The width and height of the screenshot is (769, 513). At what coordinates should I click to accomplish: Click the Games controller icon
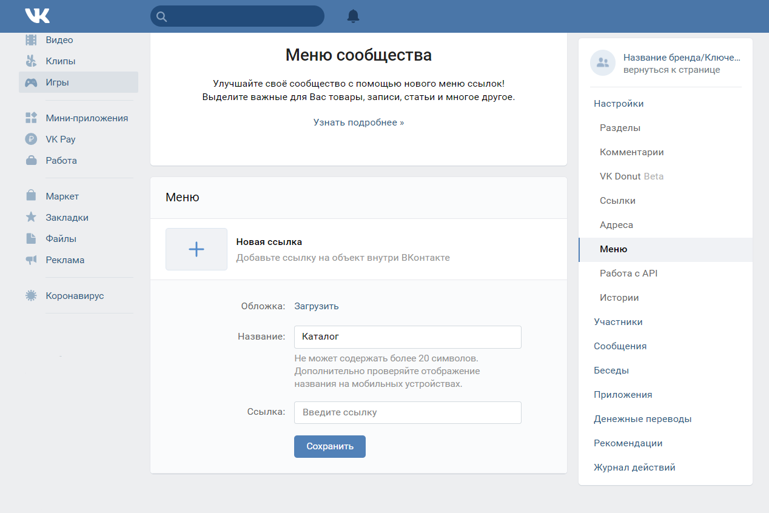[x=31, y=82]
